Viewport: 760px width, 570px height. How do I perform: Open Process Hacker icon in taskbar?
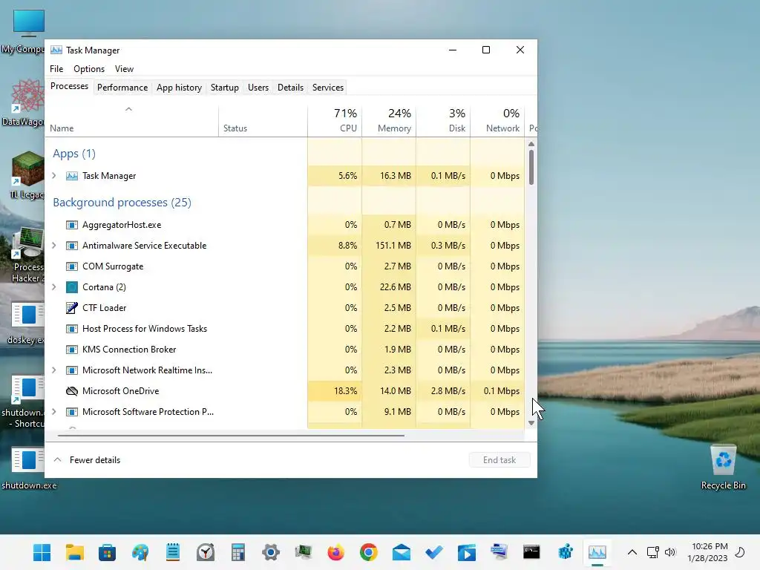(304, 552)
